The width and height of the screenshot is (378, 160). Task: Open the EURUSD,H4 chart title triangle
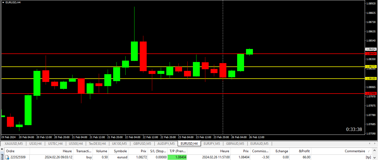pyautogui.click(x=3, y=2)
